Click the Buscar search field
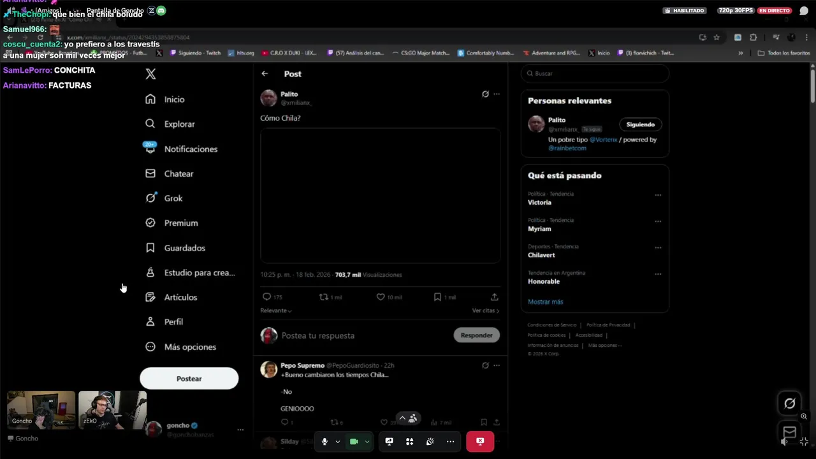Screen dimensions: 816x459 click(595, 73)
